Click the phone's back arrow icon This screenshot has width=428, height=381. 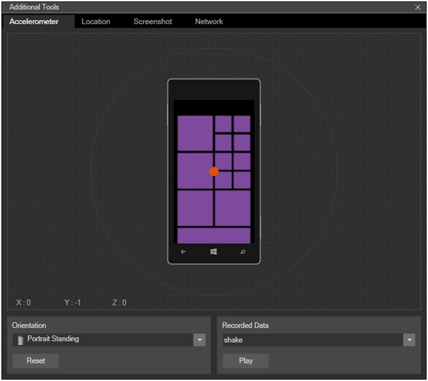coord(183,252)
